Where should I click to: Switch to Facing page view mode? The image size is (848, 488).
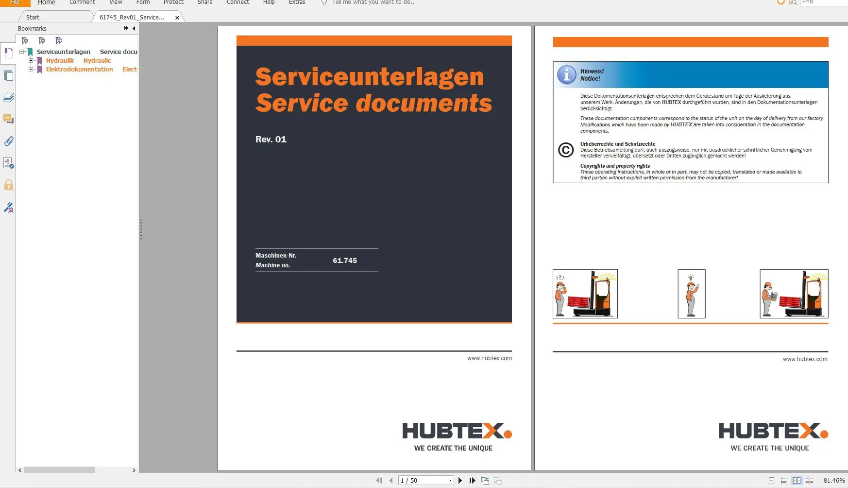click(x=796, y=481)
